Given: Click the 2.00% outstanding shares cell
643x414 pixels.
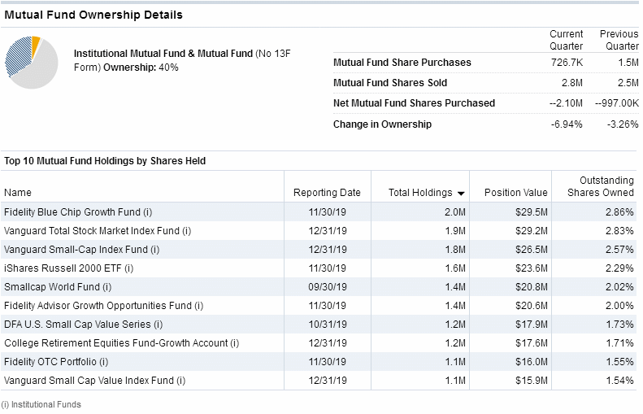Looking at the screenshot, I should tap(619, 306).
